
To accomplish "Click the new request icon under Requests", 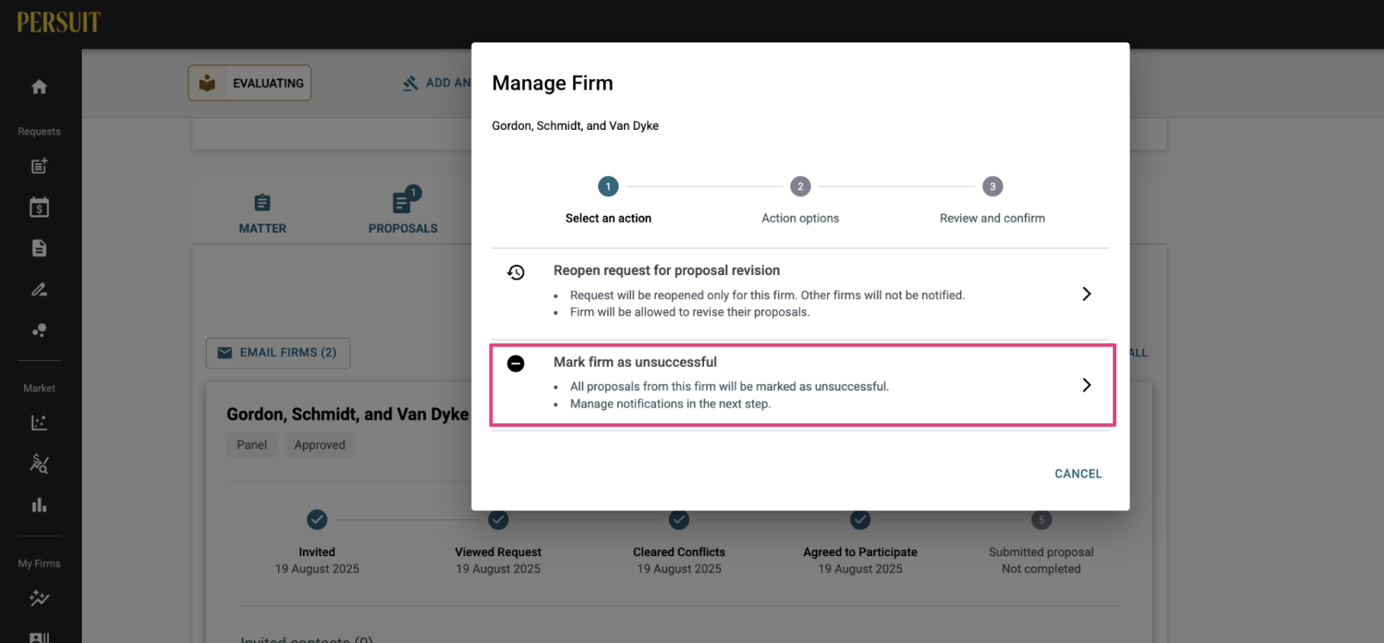I will click(39, 166).
